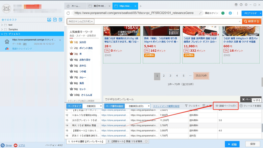This screenshot has height=148, width=263.
Task: Close the active https://ww... tab
Action: click(135, 6)
